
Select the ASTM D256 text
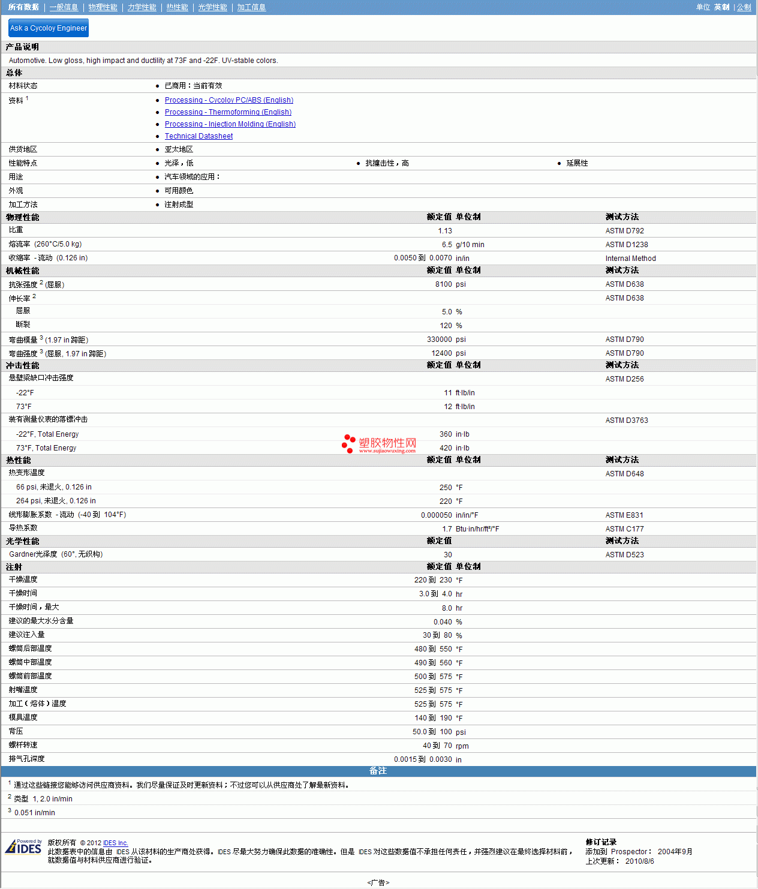(x=624, y=379)
